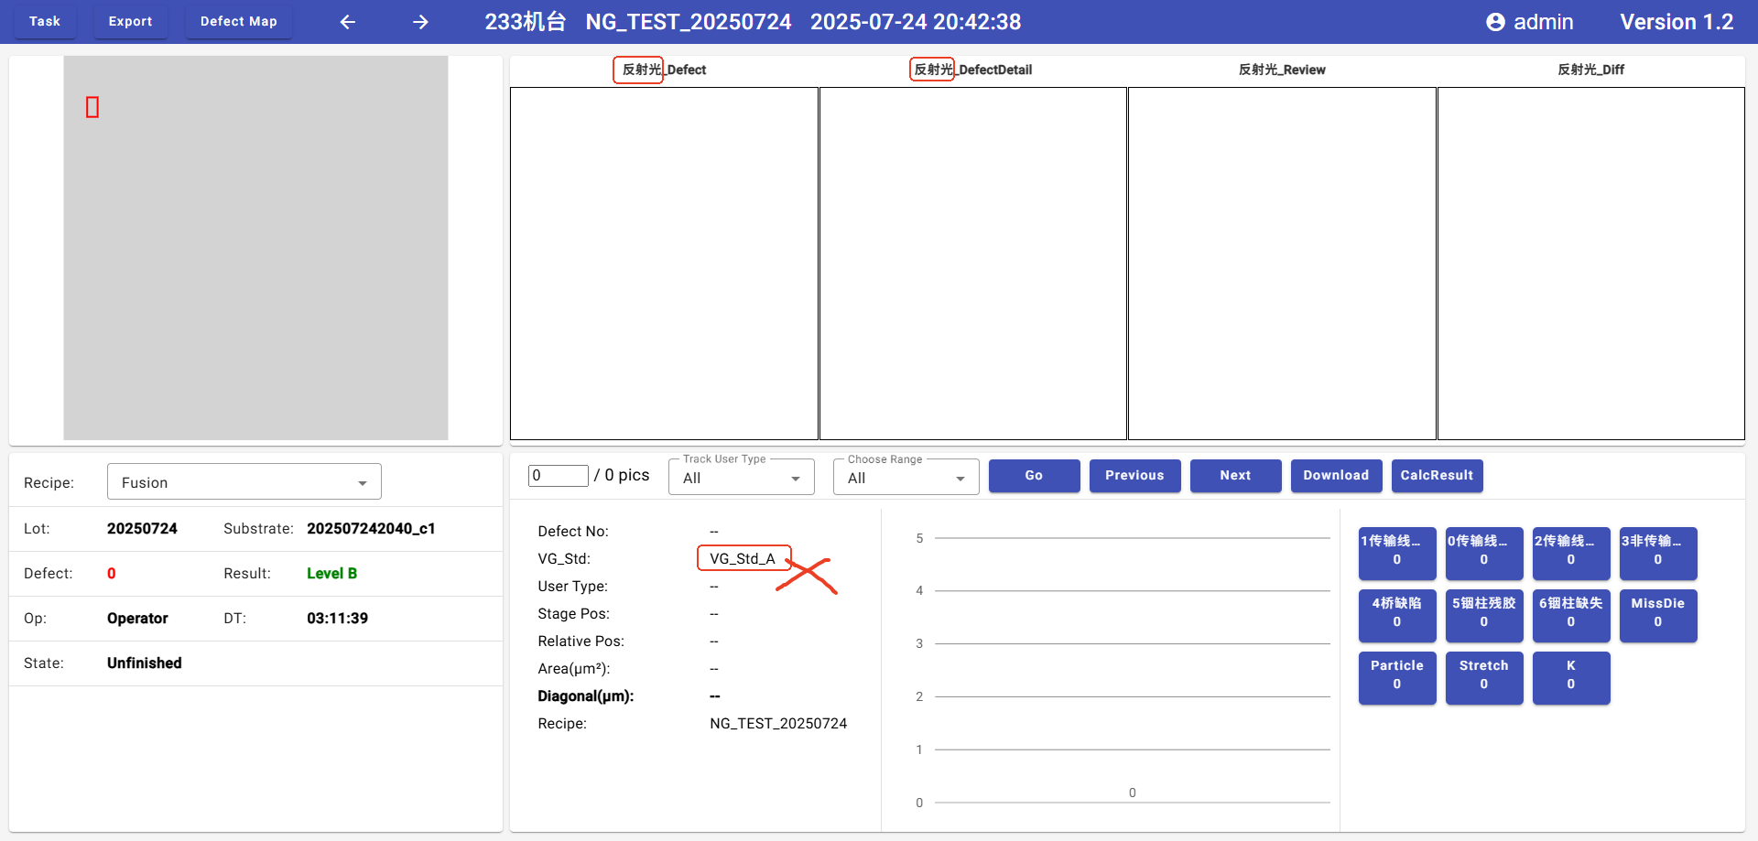Advance with the Next button

click(x=1235, y=476)
